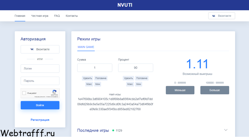249x137 pixels.
Task: Open the Контакты menu link
Action: 72,16
